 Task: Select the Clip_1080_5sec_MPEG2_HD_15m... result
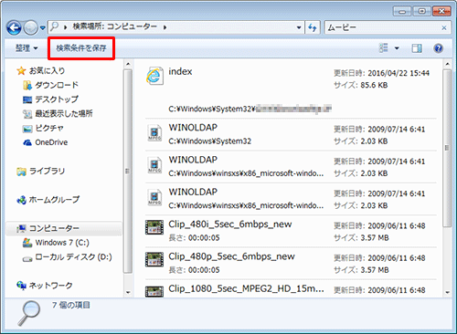point(291,288)
